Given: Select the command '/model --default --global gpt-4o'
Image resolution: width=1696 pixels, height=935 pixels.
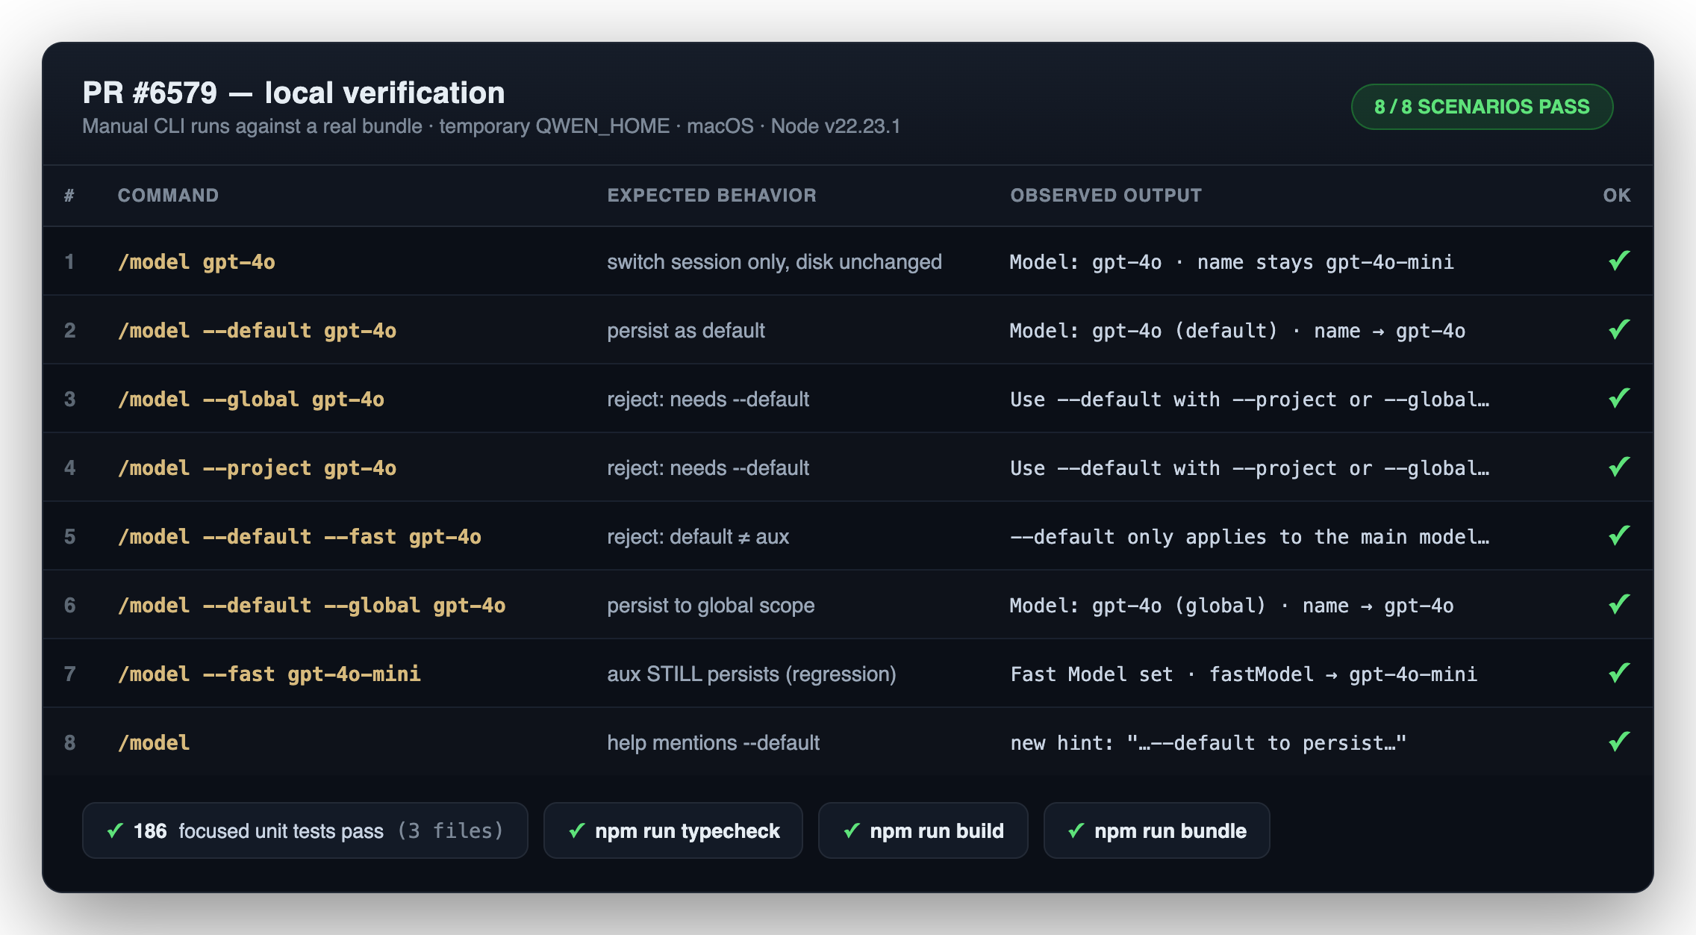Looking at the screenshot, I should tap(311, 605).
